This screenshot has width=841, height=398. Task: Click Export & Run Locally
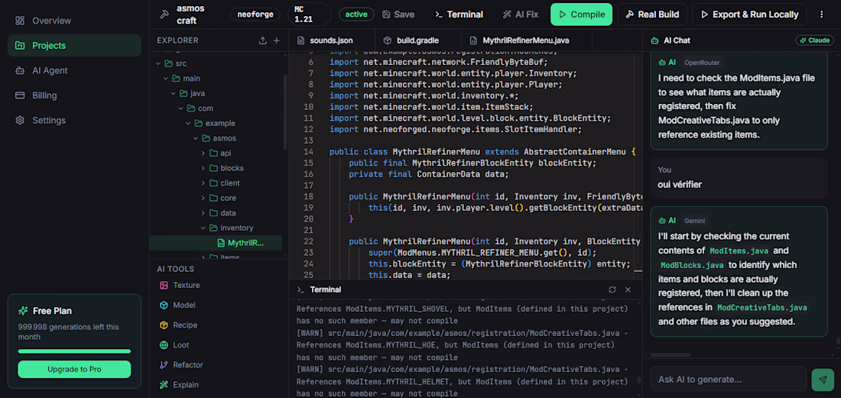(749, 15)
